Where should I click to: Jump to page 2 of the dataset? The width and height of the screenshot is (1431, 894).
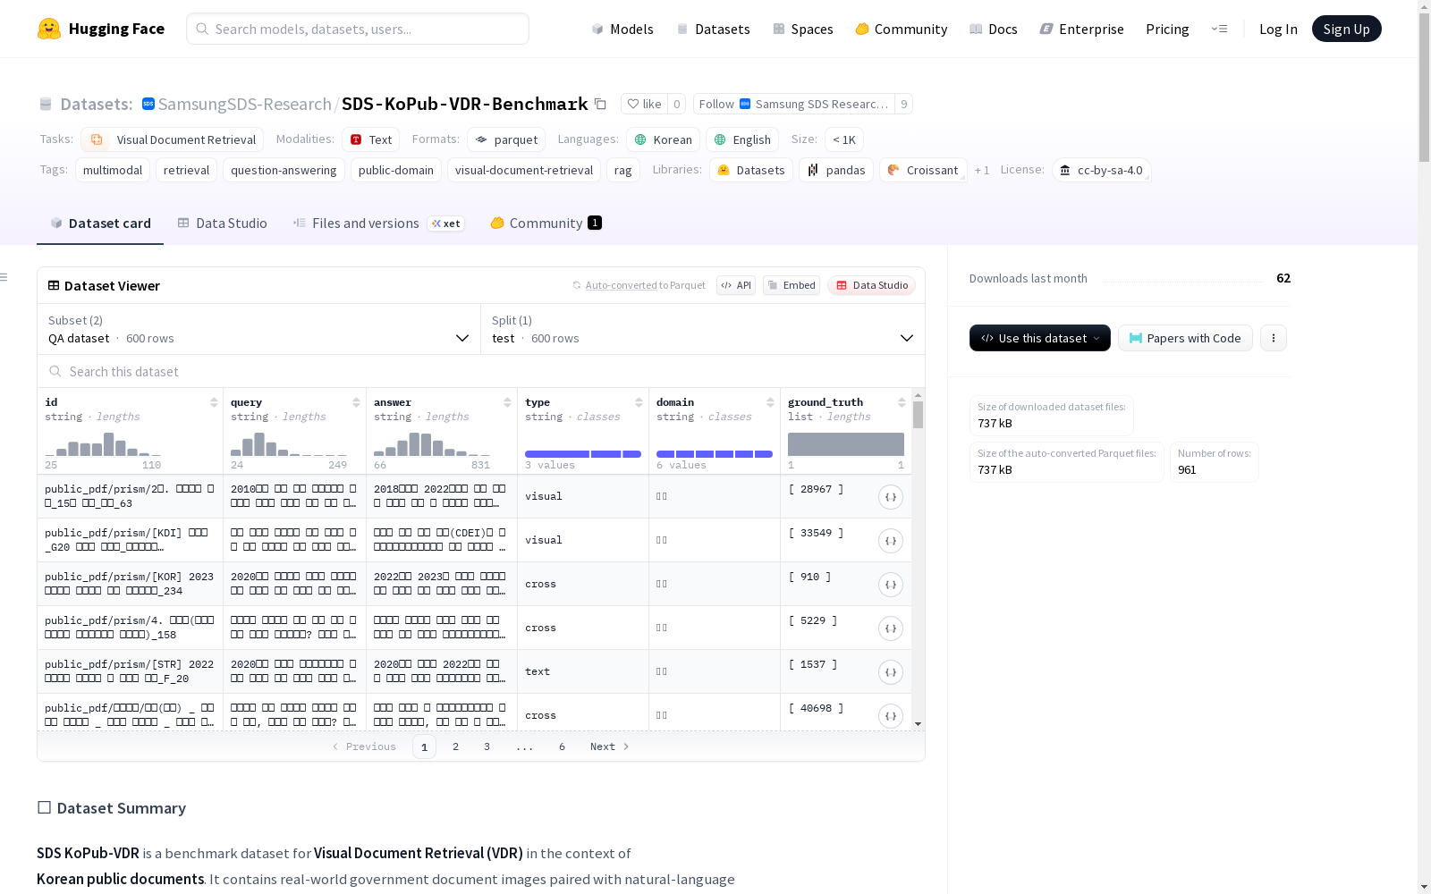(455, 746)
